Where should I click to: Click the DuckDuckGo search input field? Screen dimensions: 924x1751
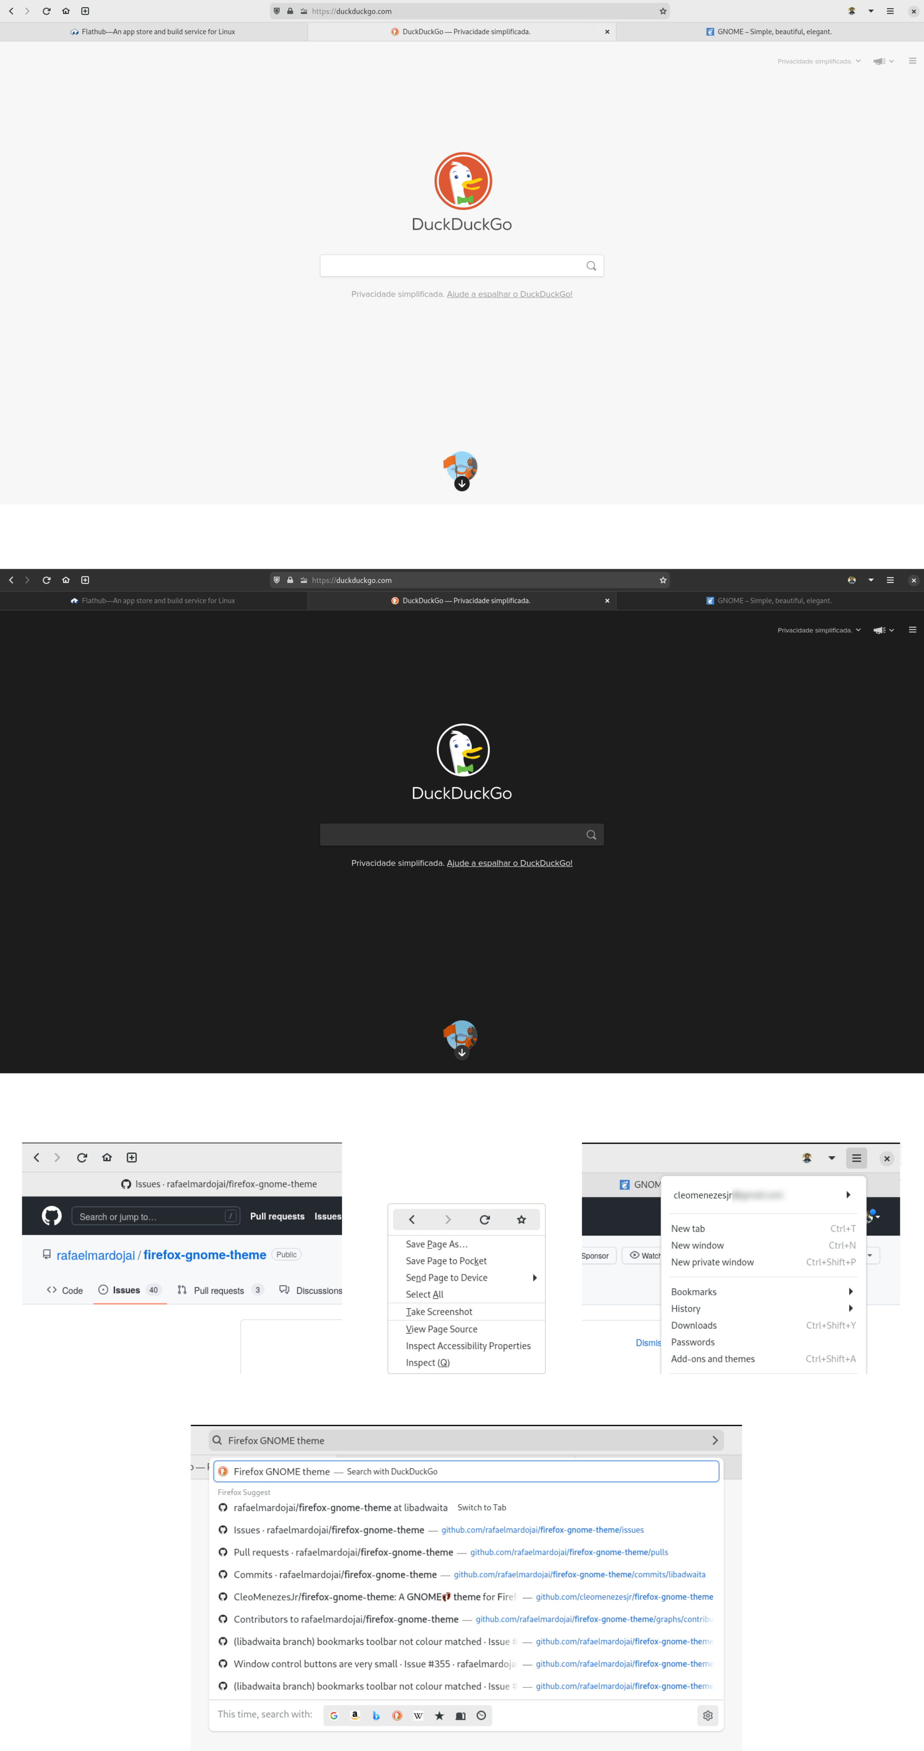(x=462, y=265)
